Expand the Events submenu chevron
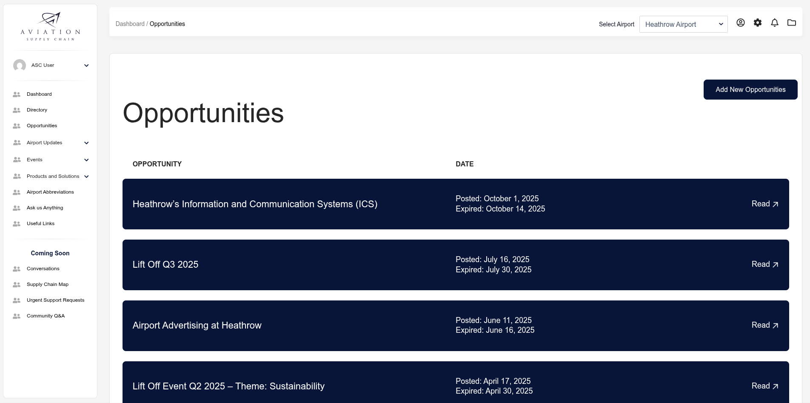 pyautogui.click(x=86, y=160)
